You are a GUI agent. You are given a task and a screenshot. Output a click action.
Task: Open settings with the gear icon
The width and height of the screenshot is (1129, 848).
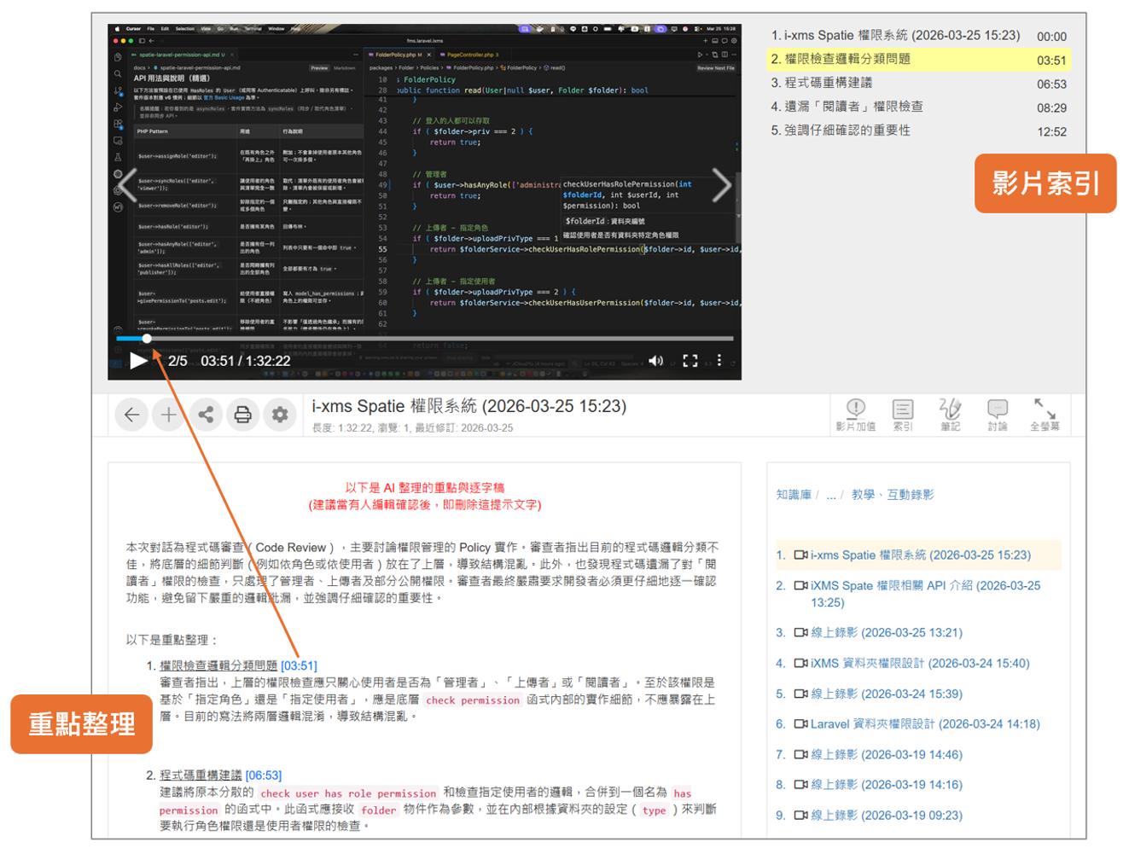coord(281,415)
